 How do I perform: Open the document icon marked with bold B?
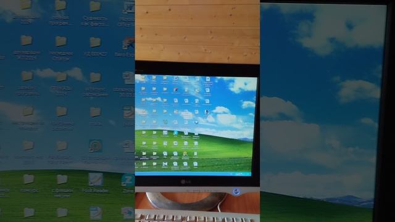(207, 112)
